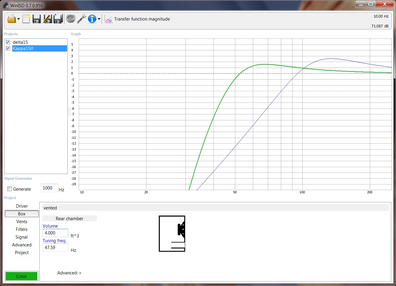The image size is (396, 286).
Task: Open the Project tab
Action: [22, 253]
